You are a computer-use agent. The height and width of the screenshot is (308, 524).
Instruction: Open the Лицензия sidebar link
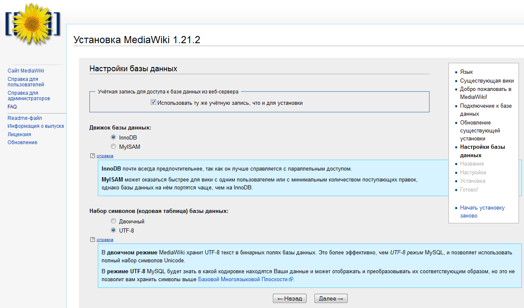(x=19, y=135)
